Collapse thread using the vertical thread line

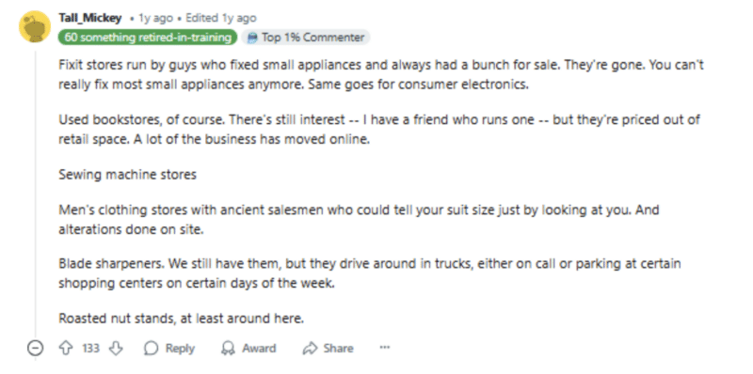pos(35,192)
